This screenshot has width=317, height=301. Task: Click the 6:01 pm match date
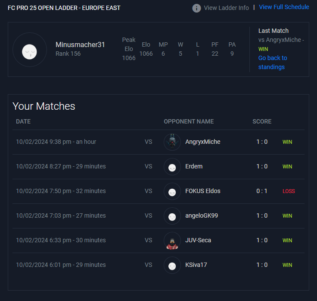61,265
